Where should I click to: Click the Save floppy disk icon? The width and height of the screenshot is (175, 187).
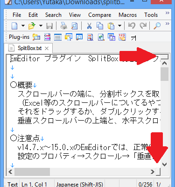[49, 26]
